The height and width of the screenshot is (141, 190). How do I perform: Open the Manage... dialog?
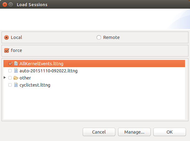click(134, 132)
